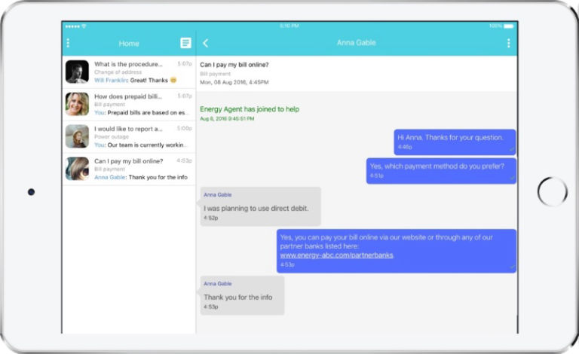This screenshot has width=579, height=354.
Task: Select Will Franklin's profile picture
Action: point(77,72)
